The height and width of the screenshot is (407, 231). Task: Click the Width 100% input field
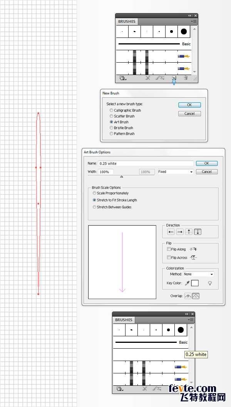click(106, 172)
